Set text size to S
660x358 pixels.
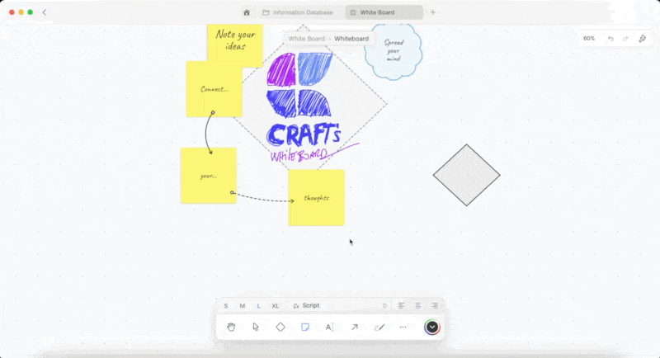click(x=226, y=306)
